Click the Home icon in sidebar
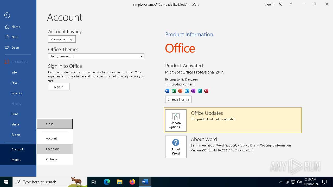Viewport: 333px width, 187px height. tap(7, 27)
